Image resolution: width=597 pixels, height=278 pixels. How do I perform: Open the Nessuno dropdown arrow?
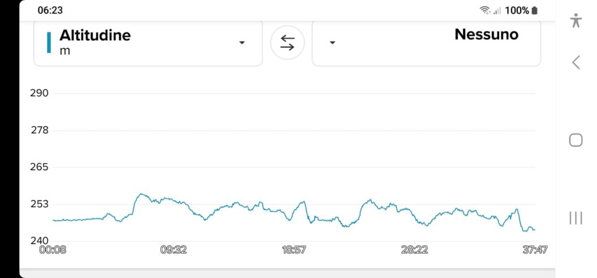point(332,43)
